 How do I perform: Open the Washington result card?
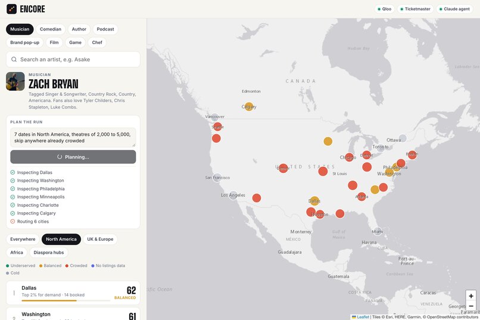73,314
